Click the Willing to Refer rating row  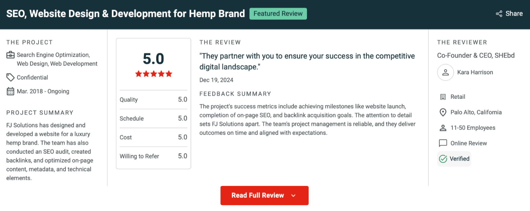(153, 156)
